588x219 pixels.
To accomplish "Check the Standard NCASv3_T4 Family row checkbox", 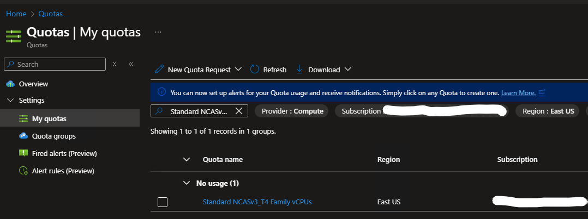I will point(163,202).
